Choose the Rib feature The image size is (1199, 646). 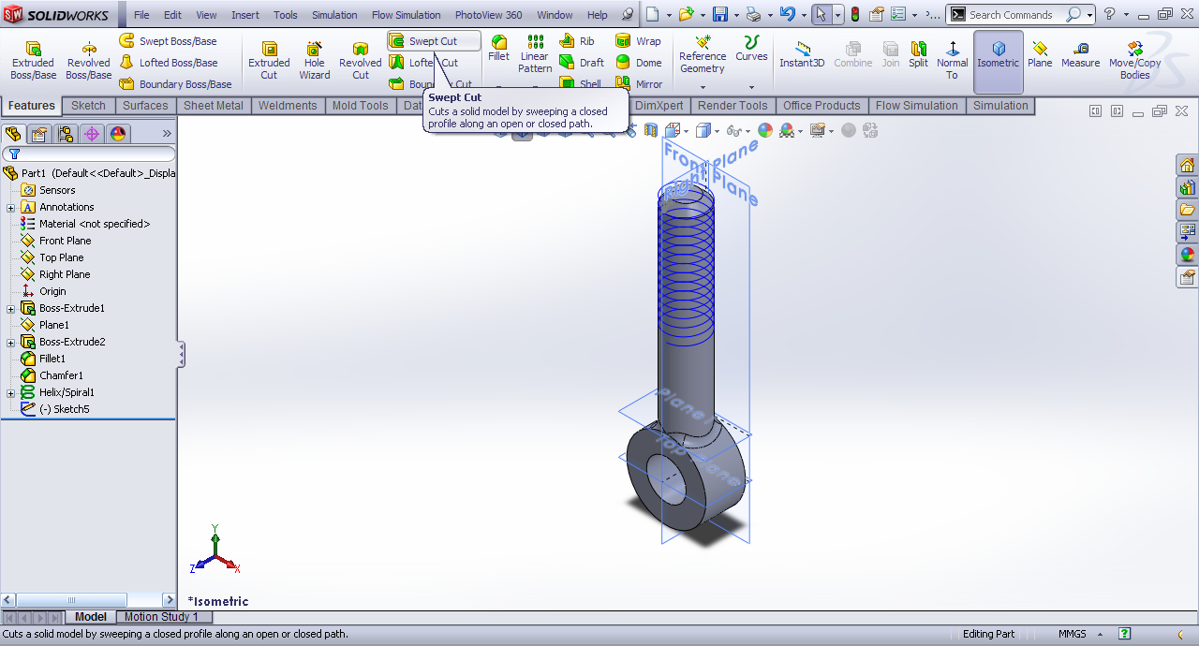(577, 41)
